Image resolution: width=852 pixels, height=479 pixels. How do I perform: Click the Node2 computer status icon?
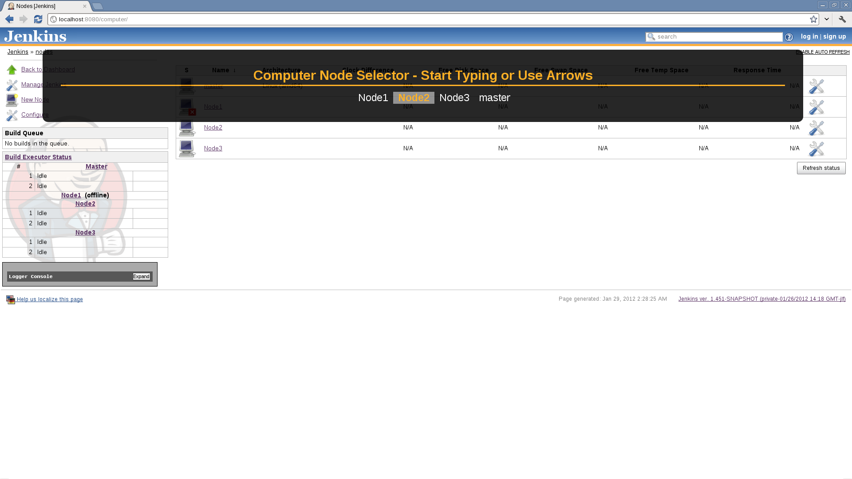[186, 128]
